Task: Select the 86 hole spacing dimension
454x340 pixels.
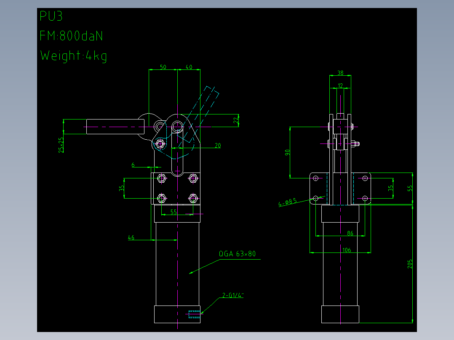Action: [350, 233]
